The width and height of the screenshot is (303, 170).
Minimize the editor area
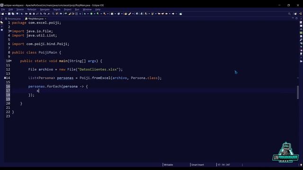(x=293, y=18)
